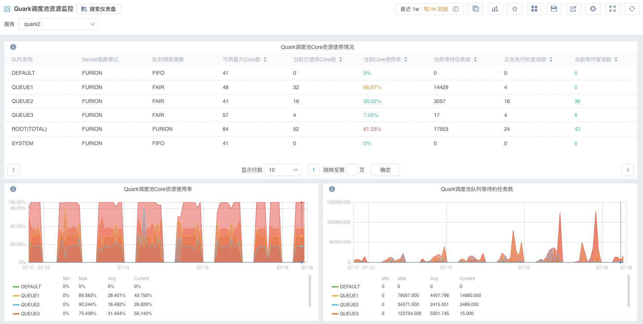This screenshot has width=643, height=324.
Task: Click the QUEUE1 row name in the table
Action: [x=22, y=87]
